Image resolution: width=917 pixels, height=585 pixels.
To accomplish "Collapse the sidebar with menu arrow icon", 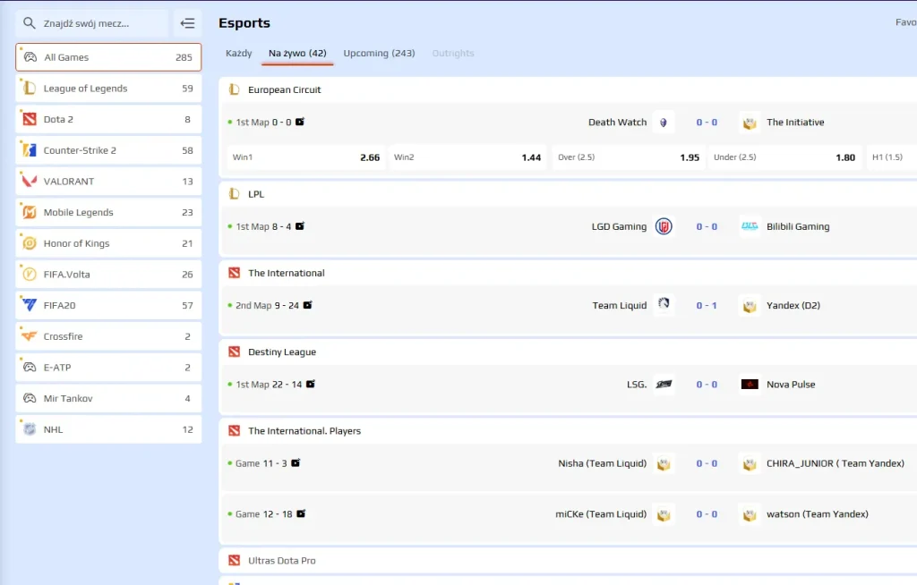I will pyautogui.click(x=187, y=23).
